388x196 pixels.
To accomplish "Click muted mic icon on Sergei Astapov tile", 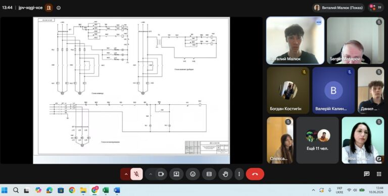I will (x=379, y=22).
